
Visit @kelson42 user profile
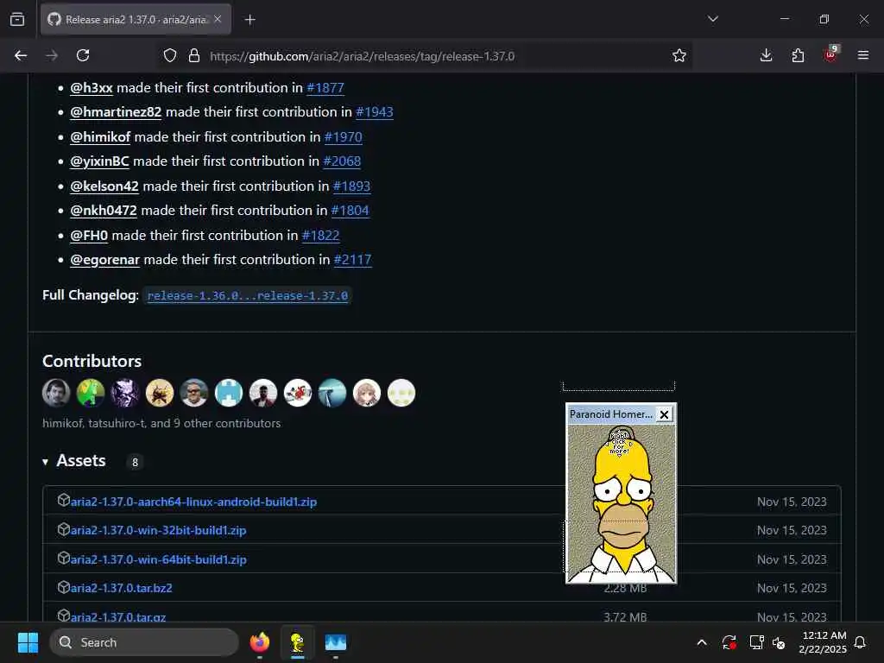[x=104, y=186]
